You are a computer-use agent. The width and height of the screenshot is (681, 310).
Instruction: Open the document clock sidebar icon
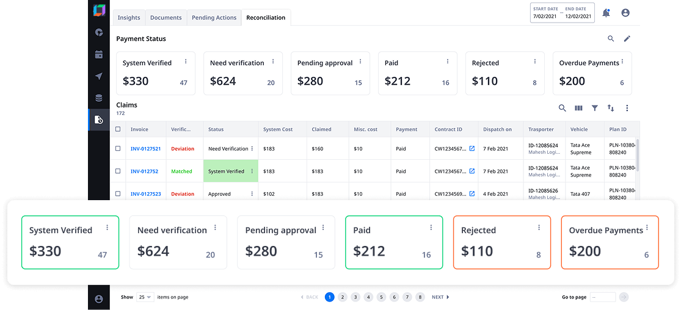click(x=99, y=120)
